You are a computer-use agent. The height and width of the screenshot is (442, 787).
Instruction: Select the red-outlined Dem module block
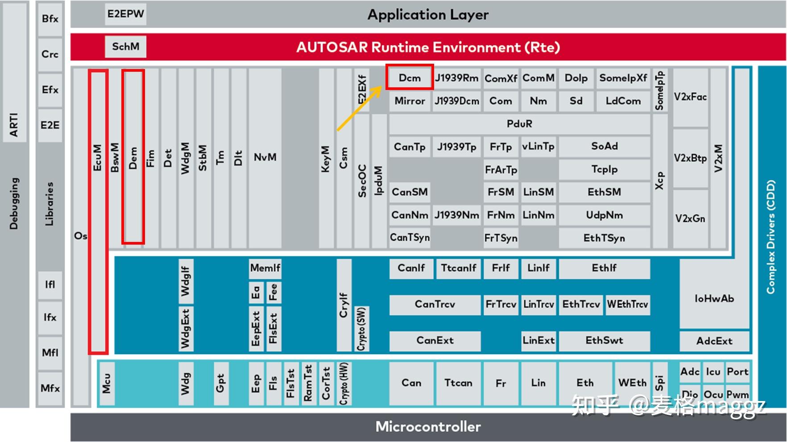tap(133, 157)
